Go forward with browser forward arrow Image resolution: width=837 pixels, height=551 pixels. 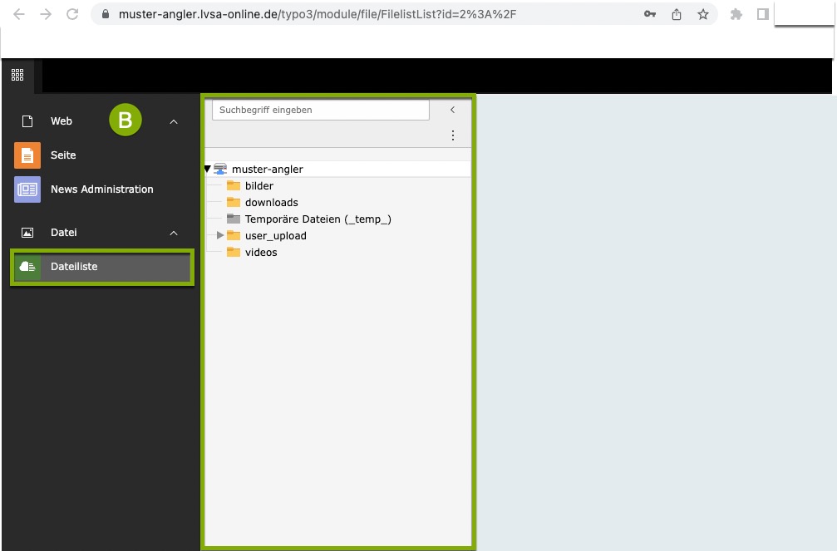point(46,14)
